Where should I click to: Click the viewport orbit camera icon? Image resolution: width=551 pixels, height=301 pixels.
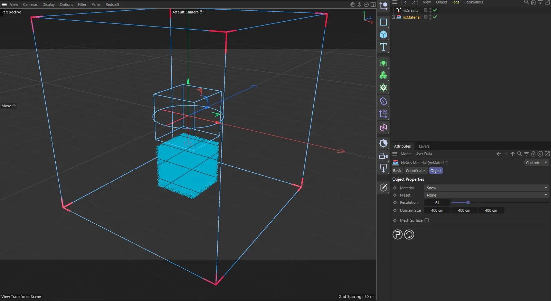point(366,4)
